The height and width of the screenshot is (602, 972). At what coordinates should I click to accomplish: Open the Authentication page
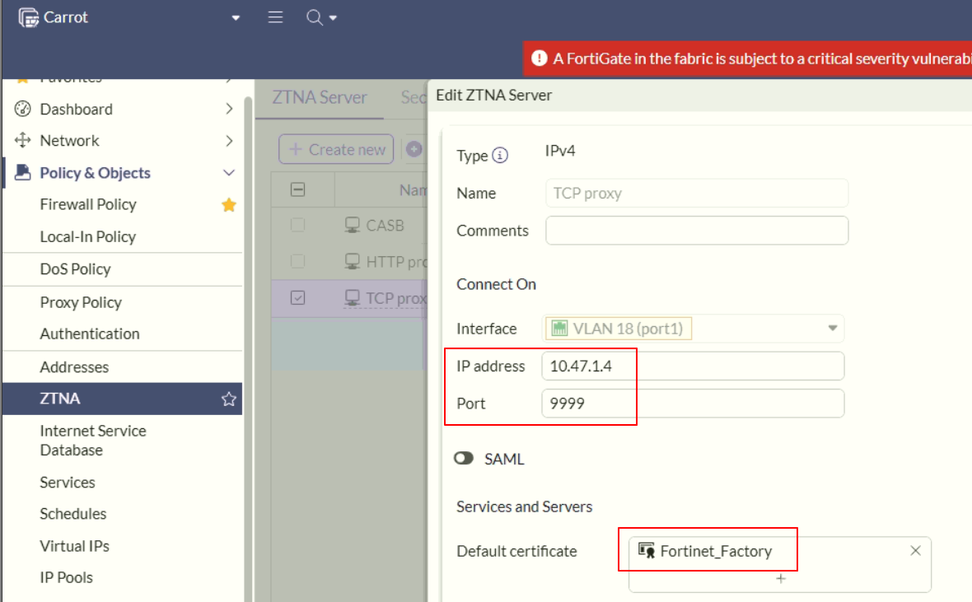pos(90,334)
